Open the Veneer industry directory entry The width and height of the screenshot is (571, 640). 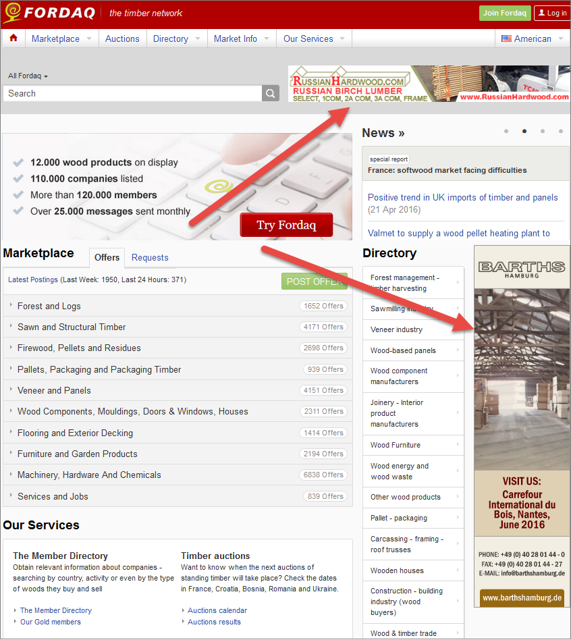tap(414, 330)
